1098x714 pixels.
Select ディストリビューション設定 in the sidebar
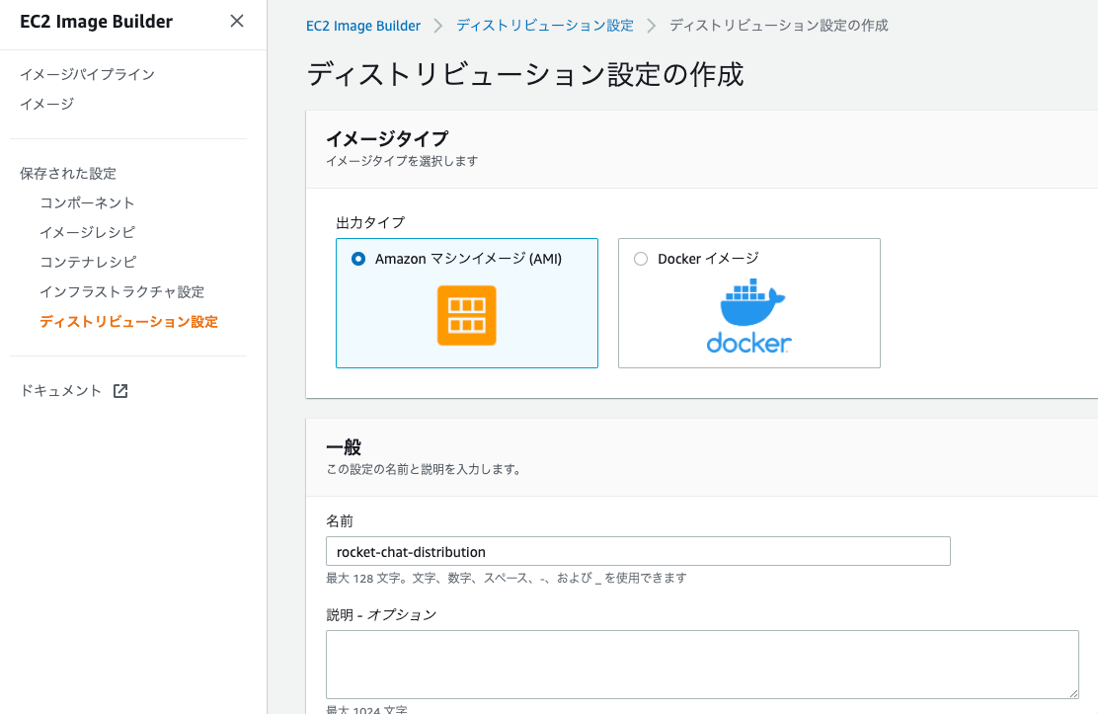click(x=128, y=322)
